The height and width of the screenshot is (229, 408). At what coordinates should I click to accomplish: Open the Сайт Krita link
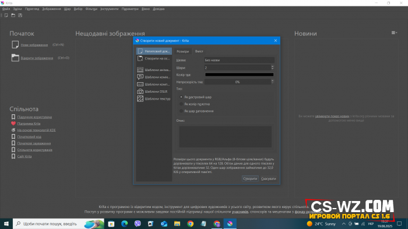click(24, 156)
